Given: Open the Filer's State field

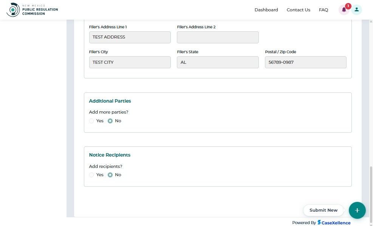Looking at the screenshot, I should point(218,62).
